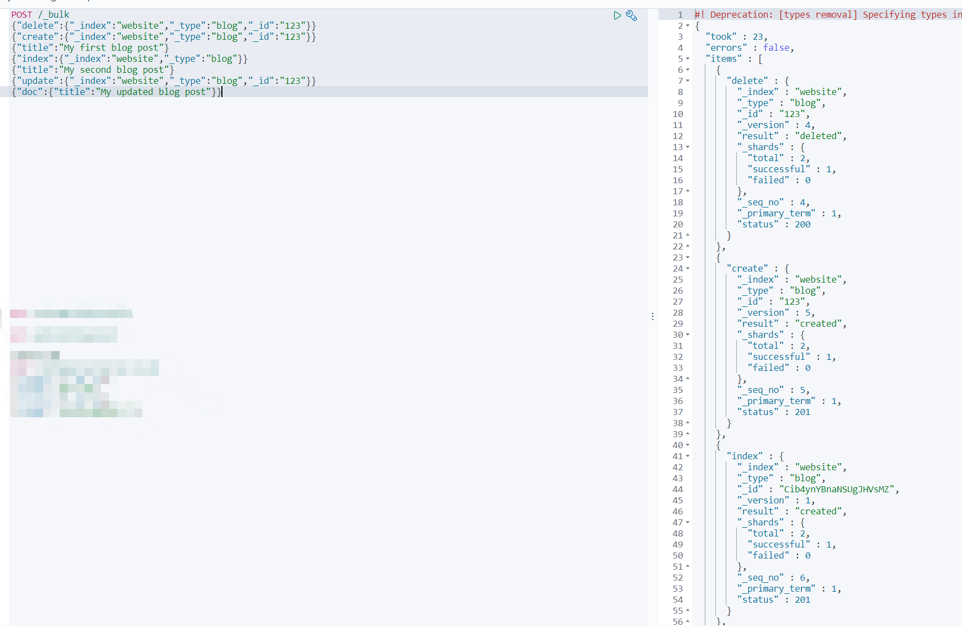This screenshot has width=962, height=627.
Task: Click "status" : 200 line
Action: (x=774, y=224)
